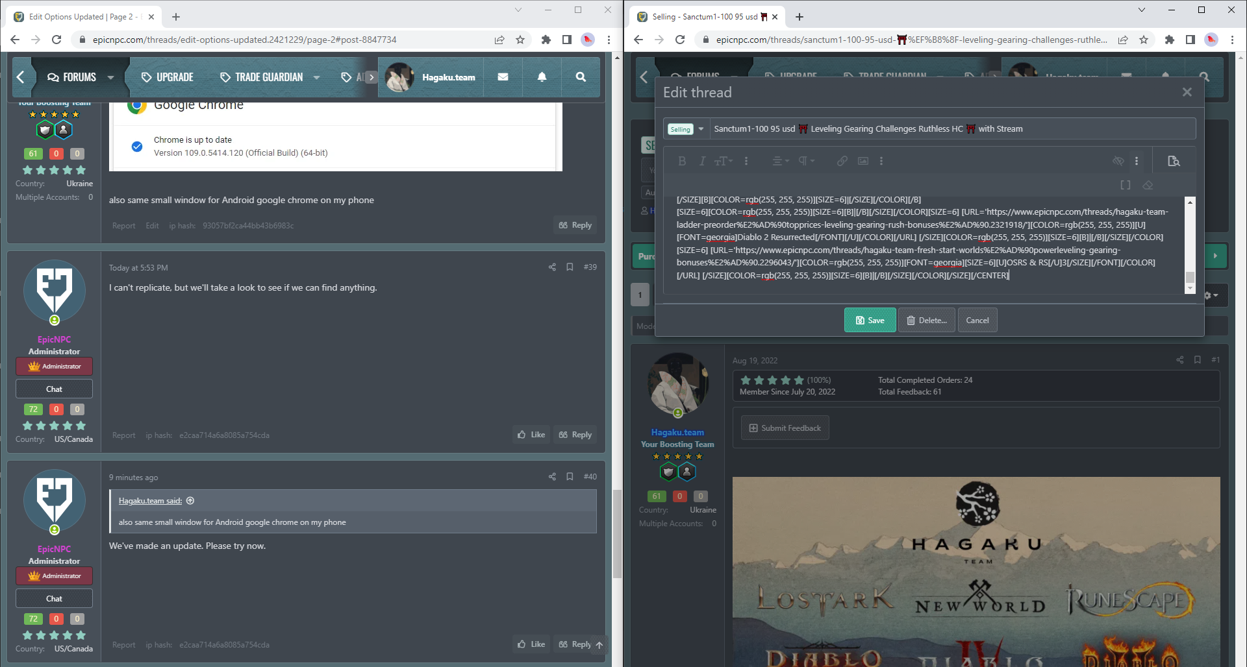The width and height of the screenshot is (1247, 667).
Task: Expand more options beside the crossed-eye icon
Action: pos(1137,161)
